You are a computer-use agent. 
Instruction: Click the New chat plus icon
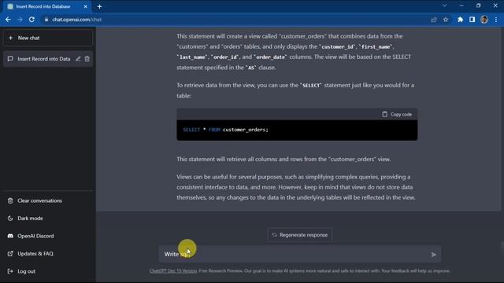[10, 38]
